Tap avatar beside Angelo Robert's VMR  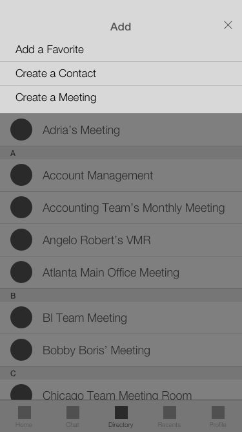[21, 240]
